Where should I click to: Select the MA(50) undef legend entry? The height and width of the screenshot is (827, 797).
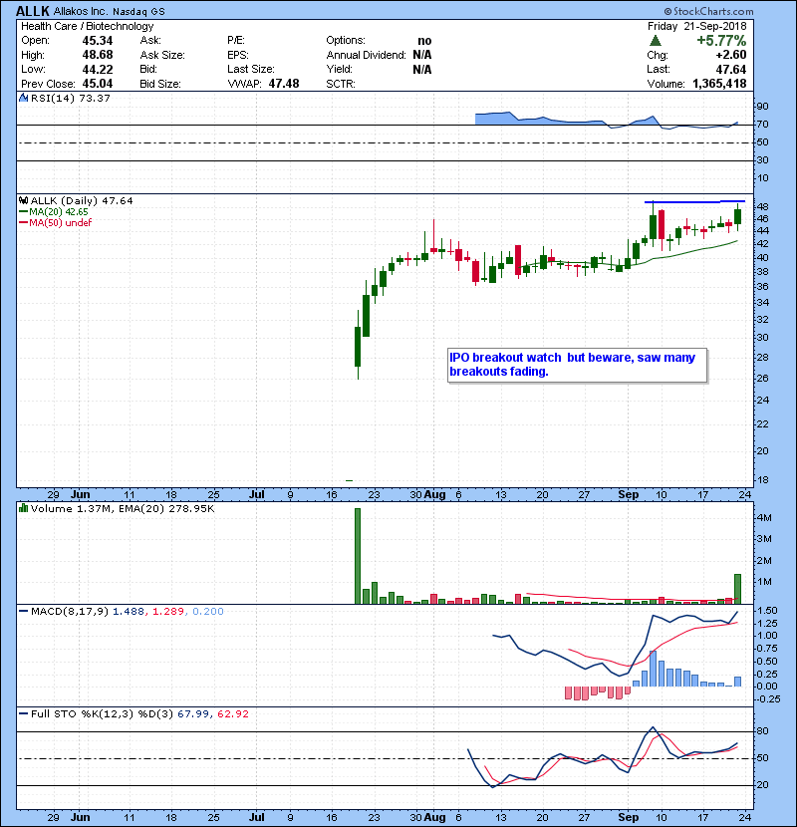[x=56, y=222]
